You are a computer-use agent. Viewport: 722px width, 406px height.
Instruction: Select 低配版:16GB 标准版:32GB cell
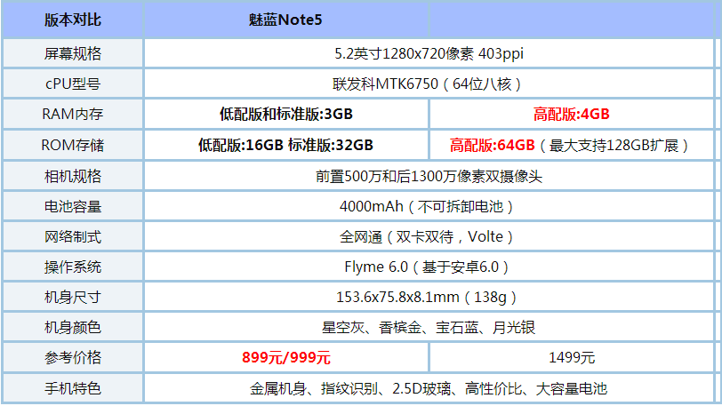tap(286, 145)
